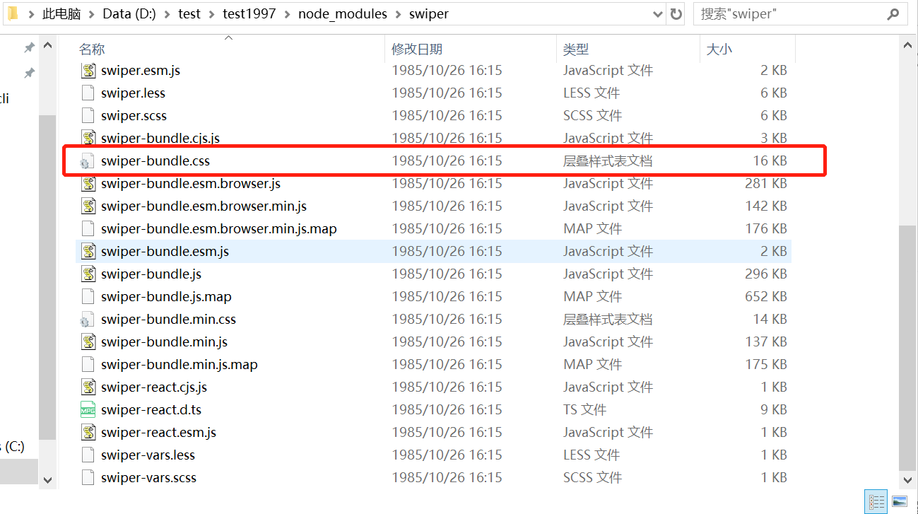This screenshot has width=918, height=514.
Task: Click the swiper.esm.js file icon
Action: coord(88,71)
